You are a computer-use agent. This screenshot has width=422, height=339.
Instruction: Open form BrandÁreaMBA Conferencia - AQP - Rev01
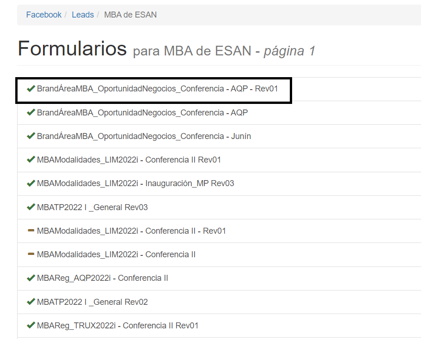pos(157,89)
